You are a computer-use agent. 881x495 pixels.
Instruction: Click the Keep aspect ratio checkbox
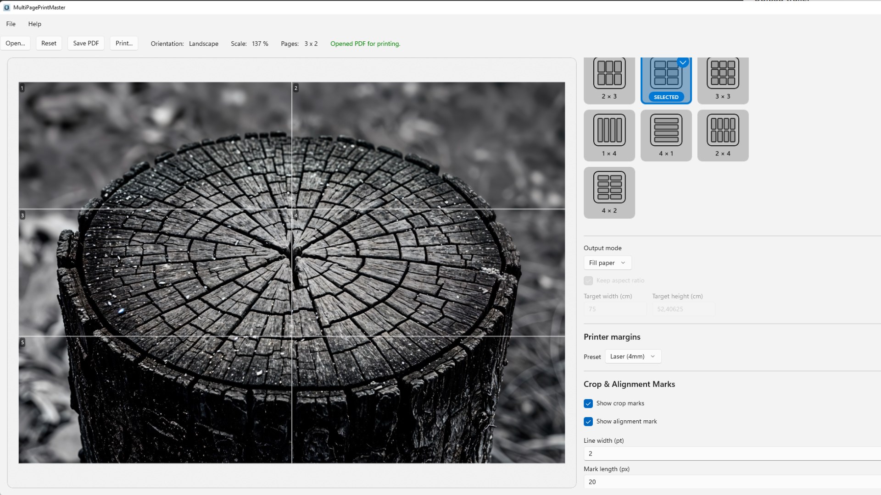click(x=588, y=280)
